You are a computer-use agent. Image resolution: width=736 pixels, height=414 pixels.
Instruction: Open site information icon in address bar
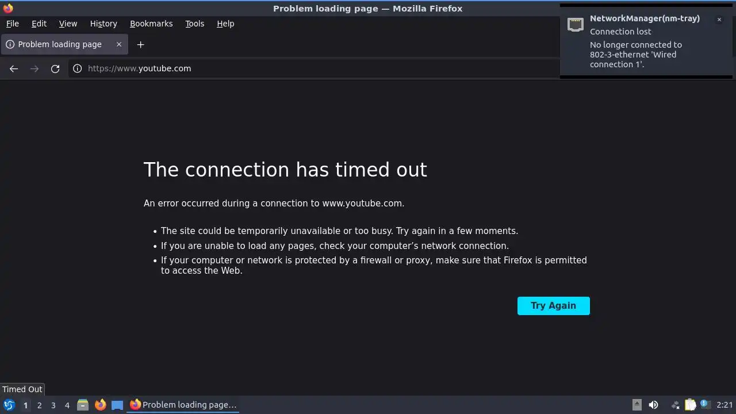click(77, 68)
